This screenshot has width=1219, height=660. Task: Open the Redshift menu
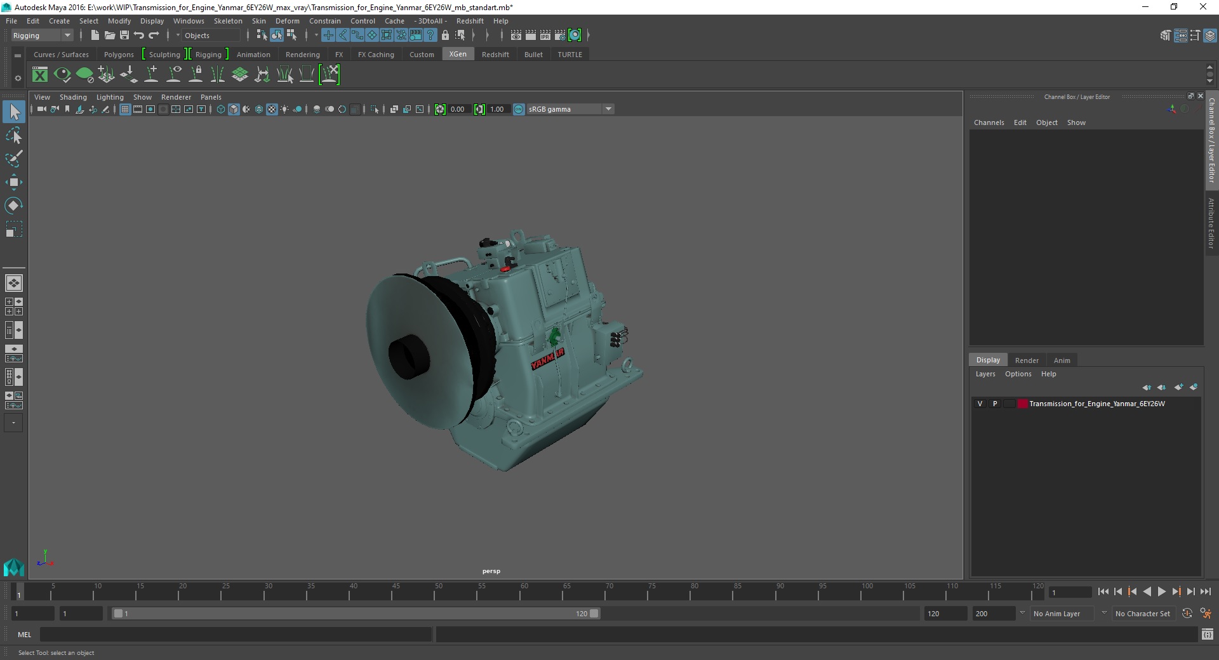(470, 21)
